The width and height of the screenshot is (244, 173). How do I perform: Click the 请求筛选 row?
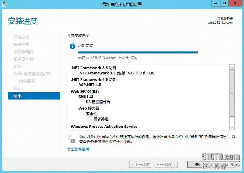[101, 119]
